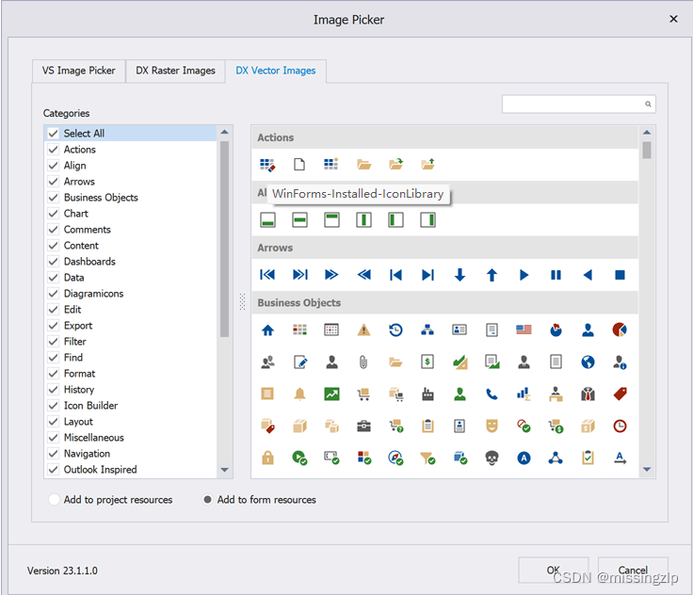
Task: Click the Business Objects group header
Action: tap(445, 303)
